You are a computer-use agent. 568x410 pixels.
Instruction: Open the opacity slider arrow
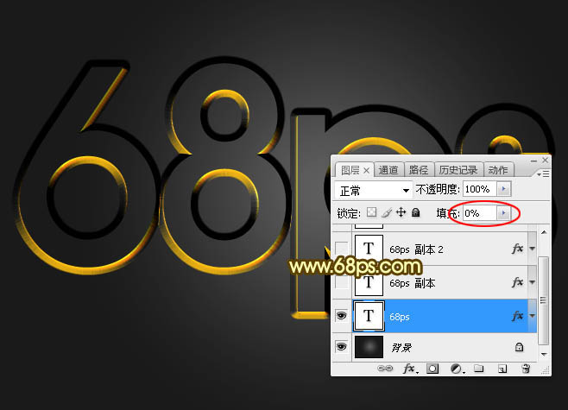(x=504, y=189)
